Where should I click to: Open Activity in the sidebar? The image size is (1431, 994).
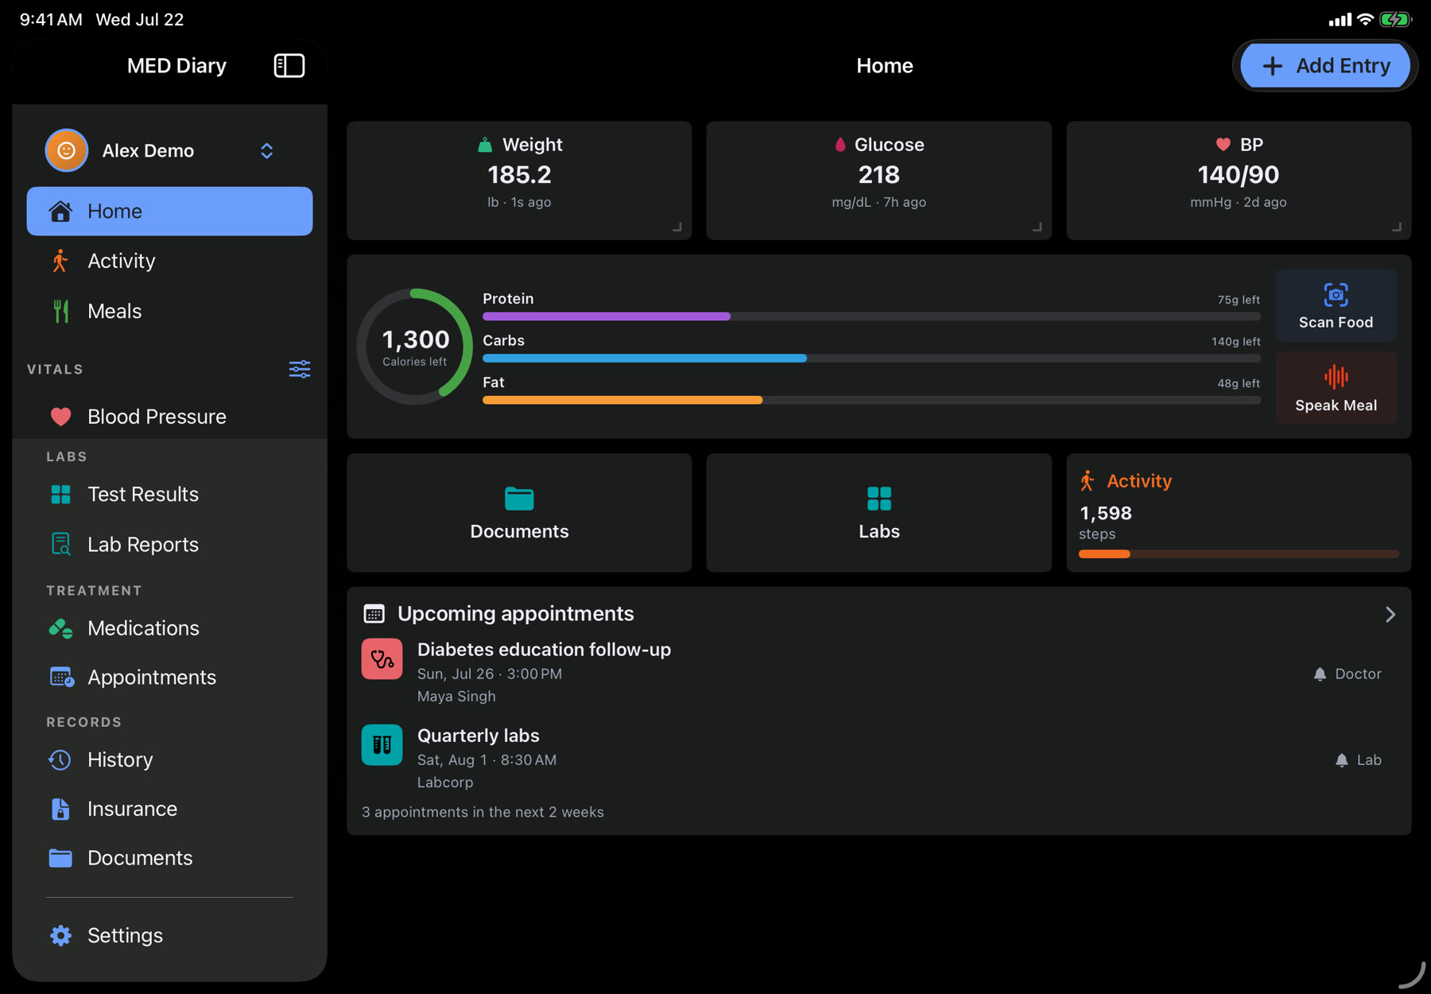coord(169,261)
